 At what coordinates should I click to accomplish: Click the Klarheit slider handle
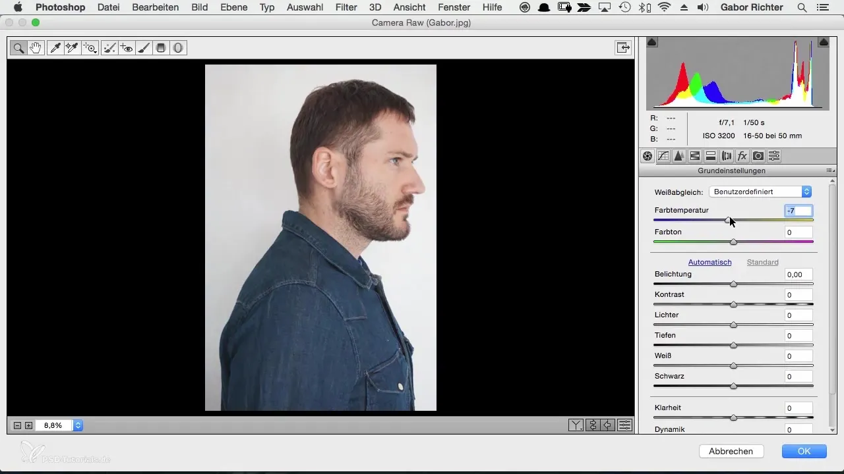[733, 417]
